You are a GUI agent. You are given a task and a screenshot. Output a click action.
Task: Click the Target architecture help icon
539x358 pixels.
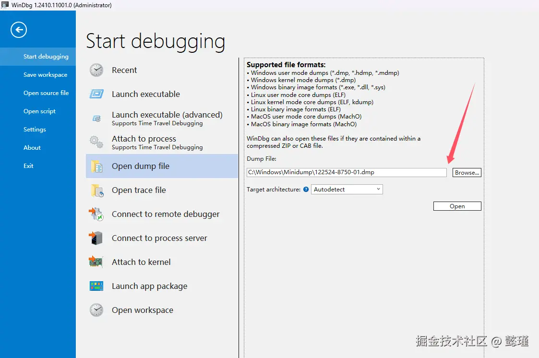[306, 189]
